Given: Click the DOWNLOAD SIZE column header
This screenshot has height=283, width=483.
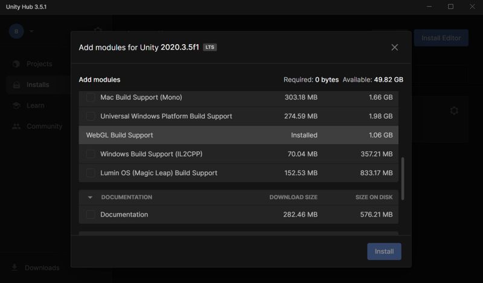Looking at the screenshot, I should [x=293, y=197].
